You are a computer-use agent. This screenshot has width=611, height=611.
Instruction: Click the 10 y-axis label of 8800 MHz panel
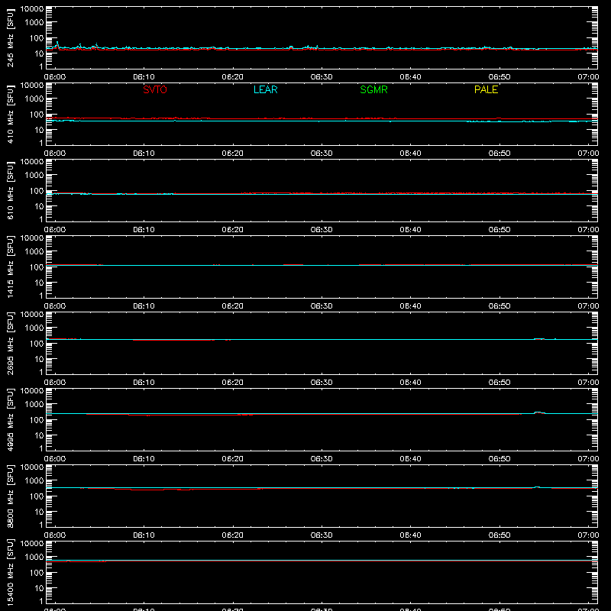coord(39,512)
